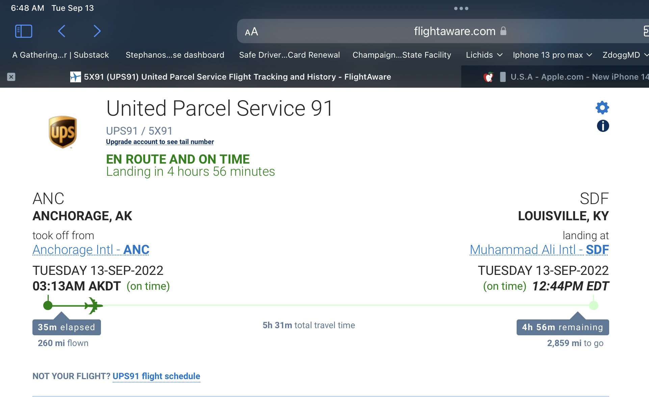Image resolution: width=649 pixels, height=397 pixels.
Task: Click the 260 mi flown text
Action: (63, 343)
